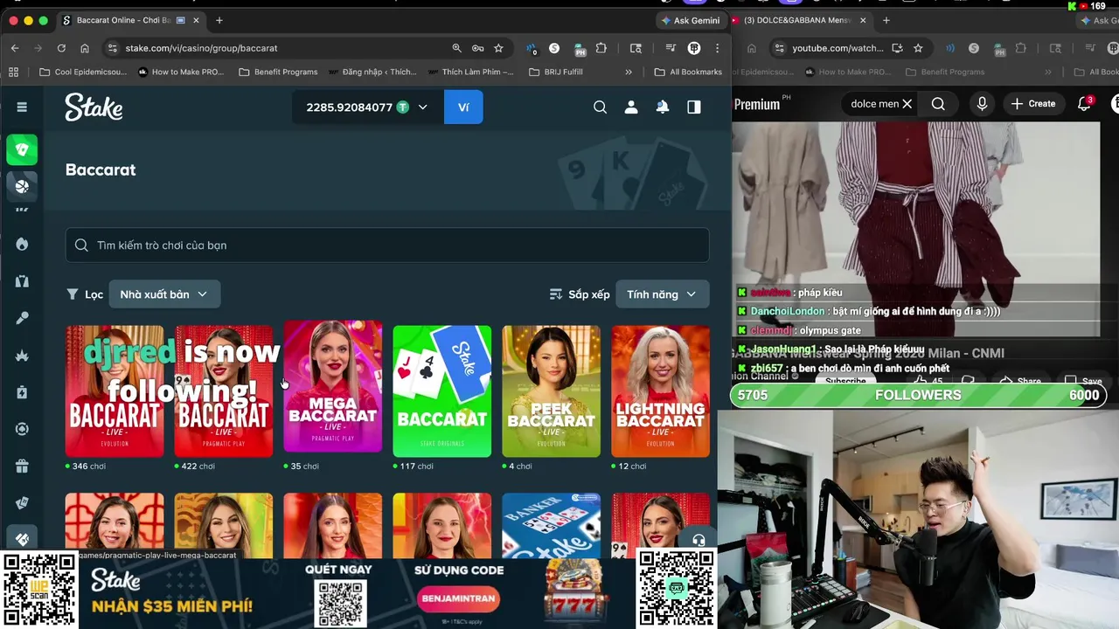Open Lightning Baccarat Live game

click(660, 391)
